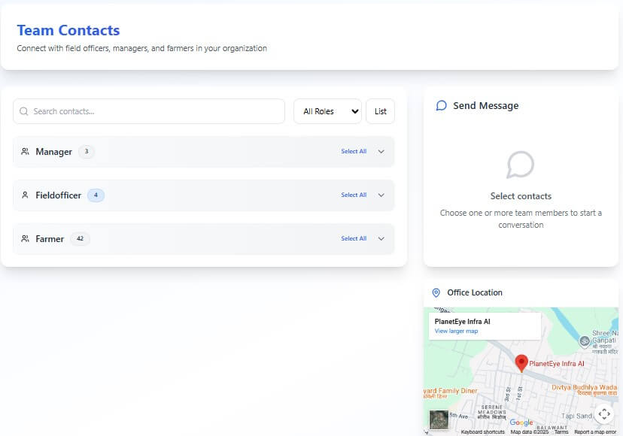This screenshot has height=436, width=623.
Task: Expand the Fieldofficer contacts section
Action: (x=381, y=195)
